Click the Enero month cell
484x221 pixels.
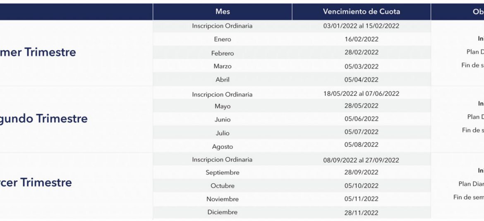coord(222,40)
